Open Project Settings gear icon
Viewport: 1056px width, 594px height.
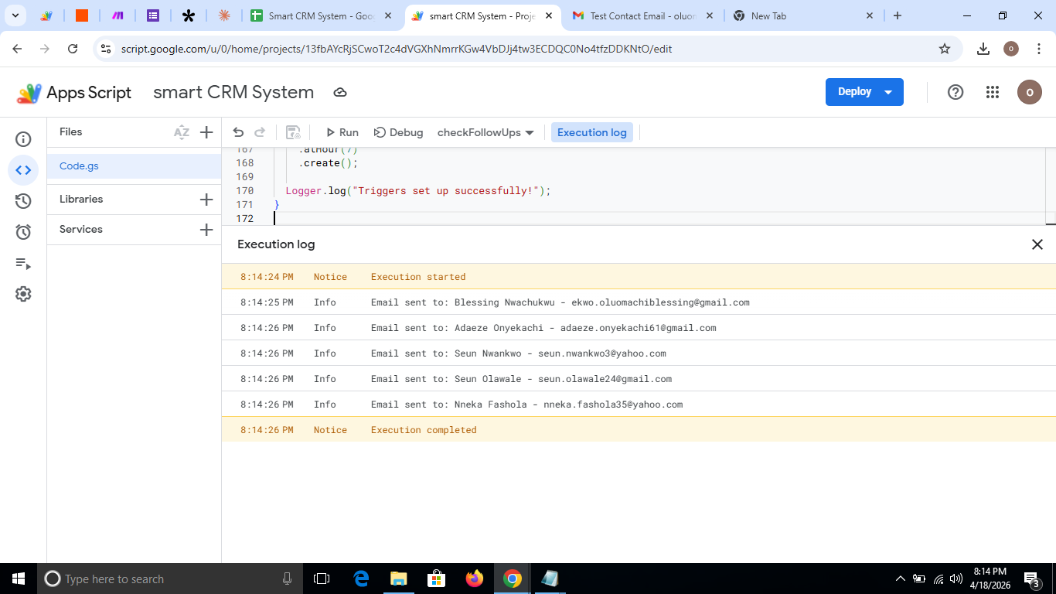[23, 294]
